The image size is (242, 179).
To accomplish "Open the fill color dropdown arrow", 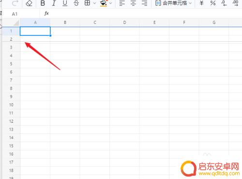I will (x=110, y=3).
